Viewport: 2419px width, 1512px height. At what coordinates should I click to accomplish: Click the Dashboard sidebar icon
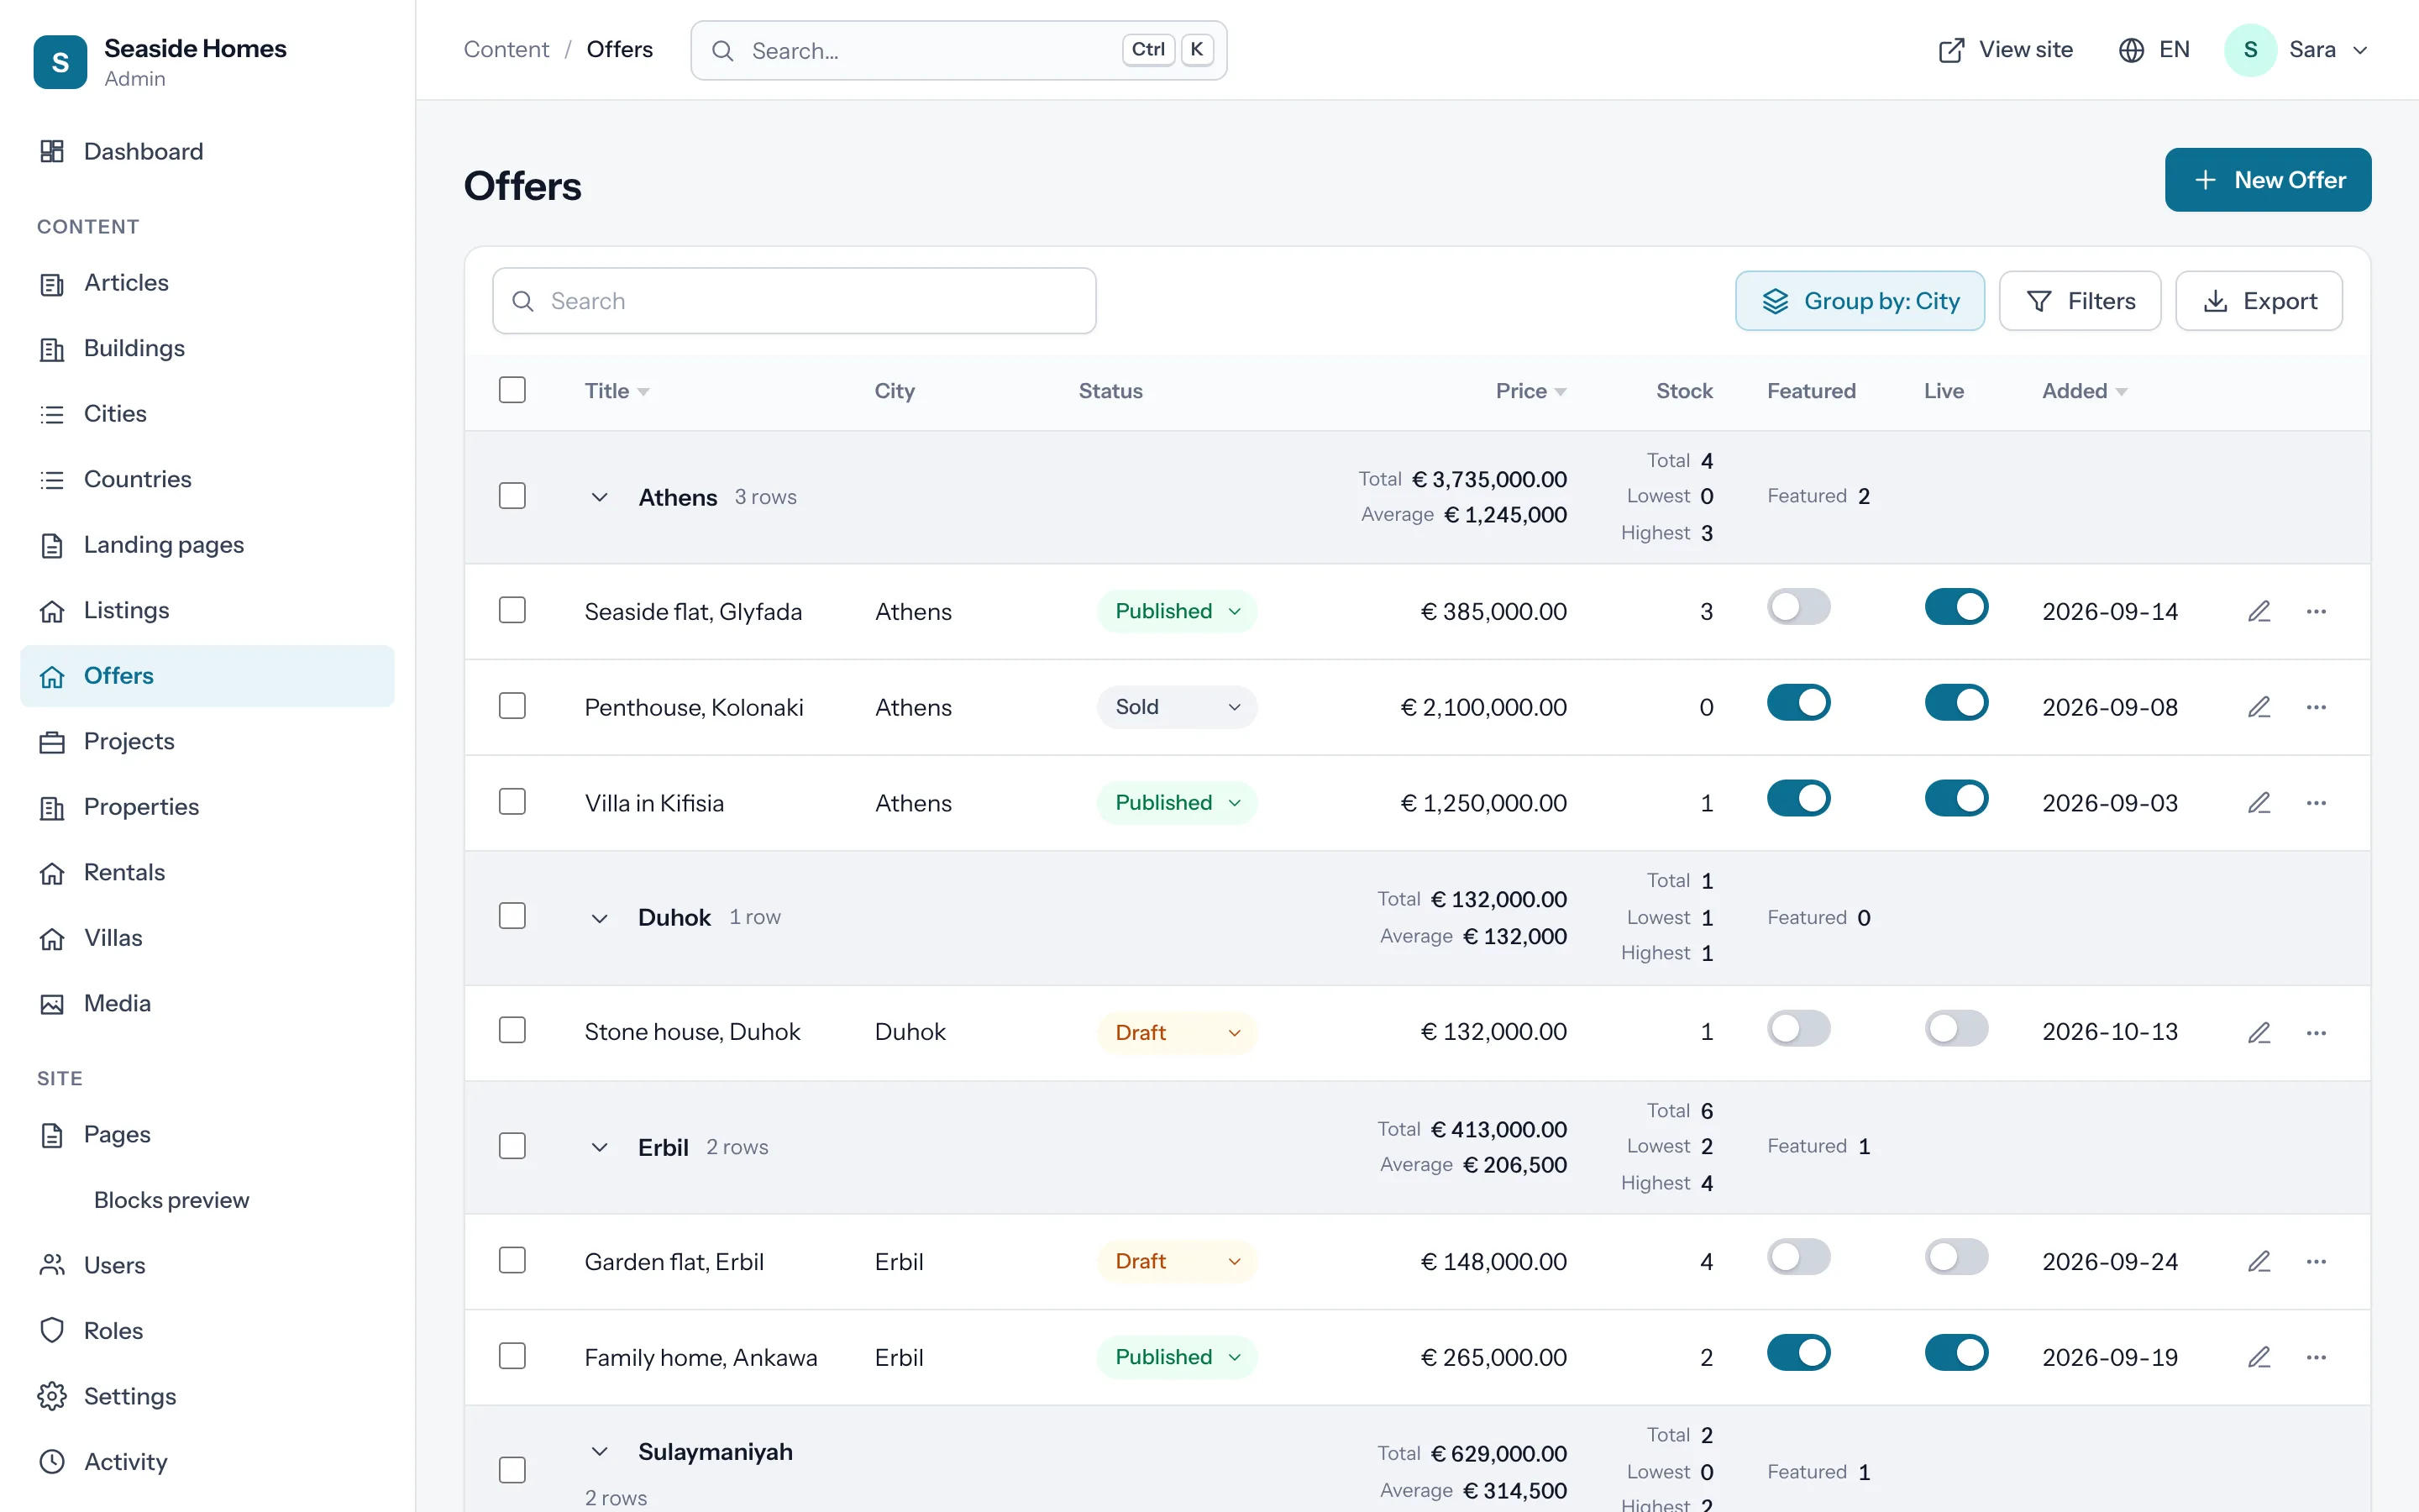point(52,151)
